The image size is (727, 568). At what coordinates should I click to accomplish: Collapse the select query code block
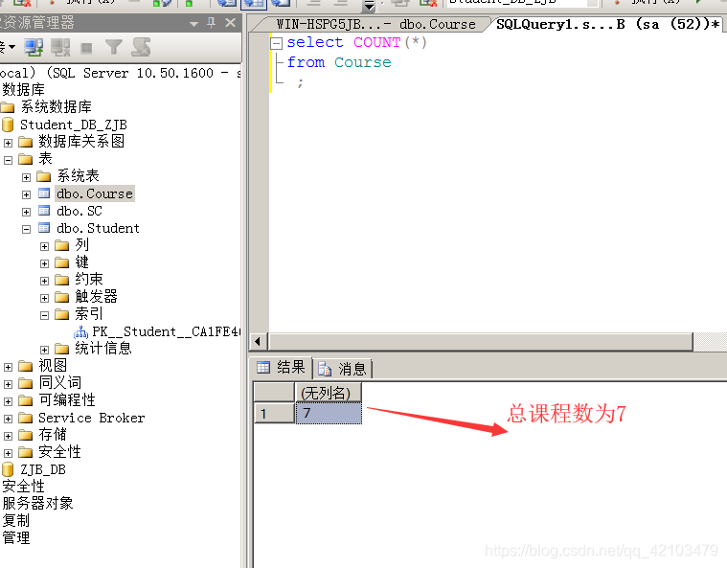point(276,44)
